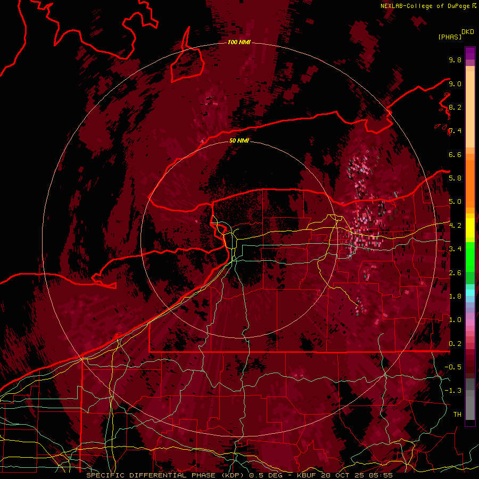Click the "100 NMI" range ring label
479x479 pixels.
[x=239, y=42]
